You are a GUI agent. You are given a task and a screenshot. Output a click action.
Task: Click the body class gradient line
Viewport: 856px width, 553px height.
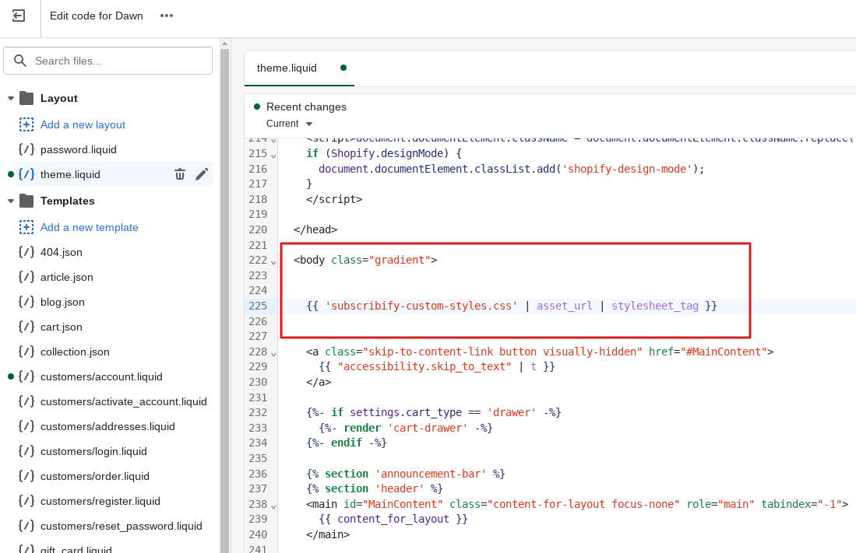click(x=365, y=260)
